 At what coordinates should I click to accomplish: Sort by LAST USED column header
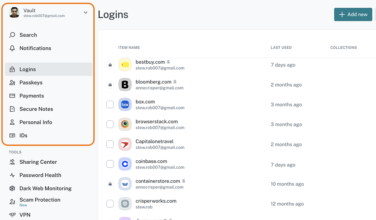[x=281, y=47]
